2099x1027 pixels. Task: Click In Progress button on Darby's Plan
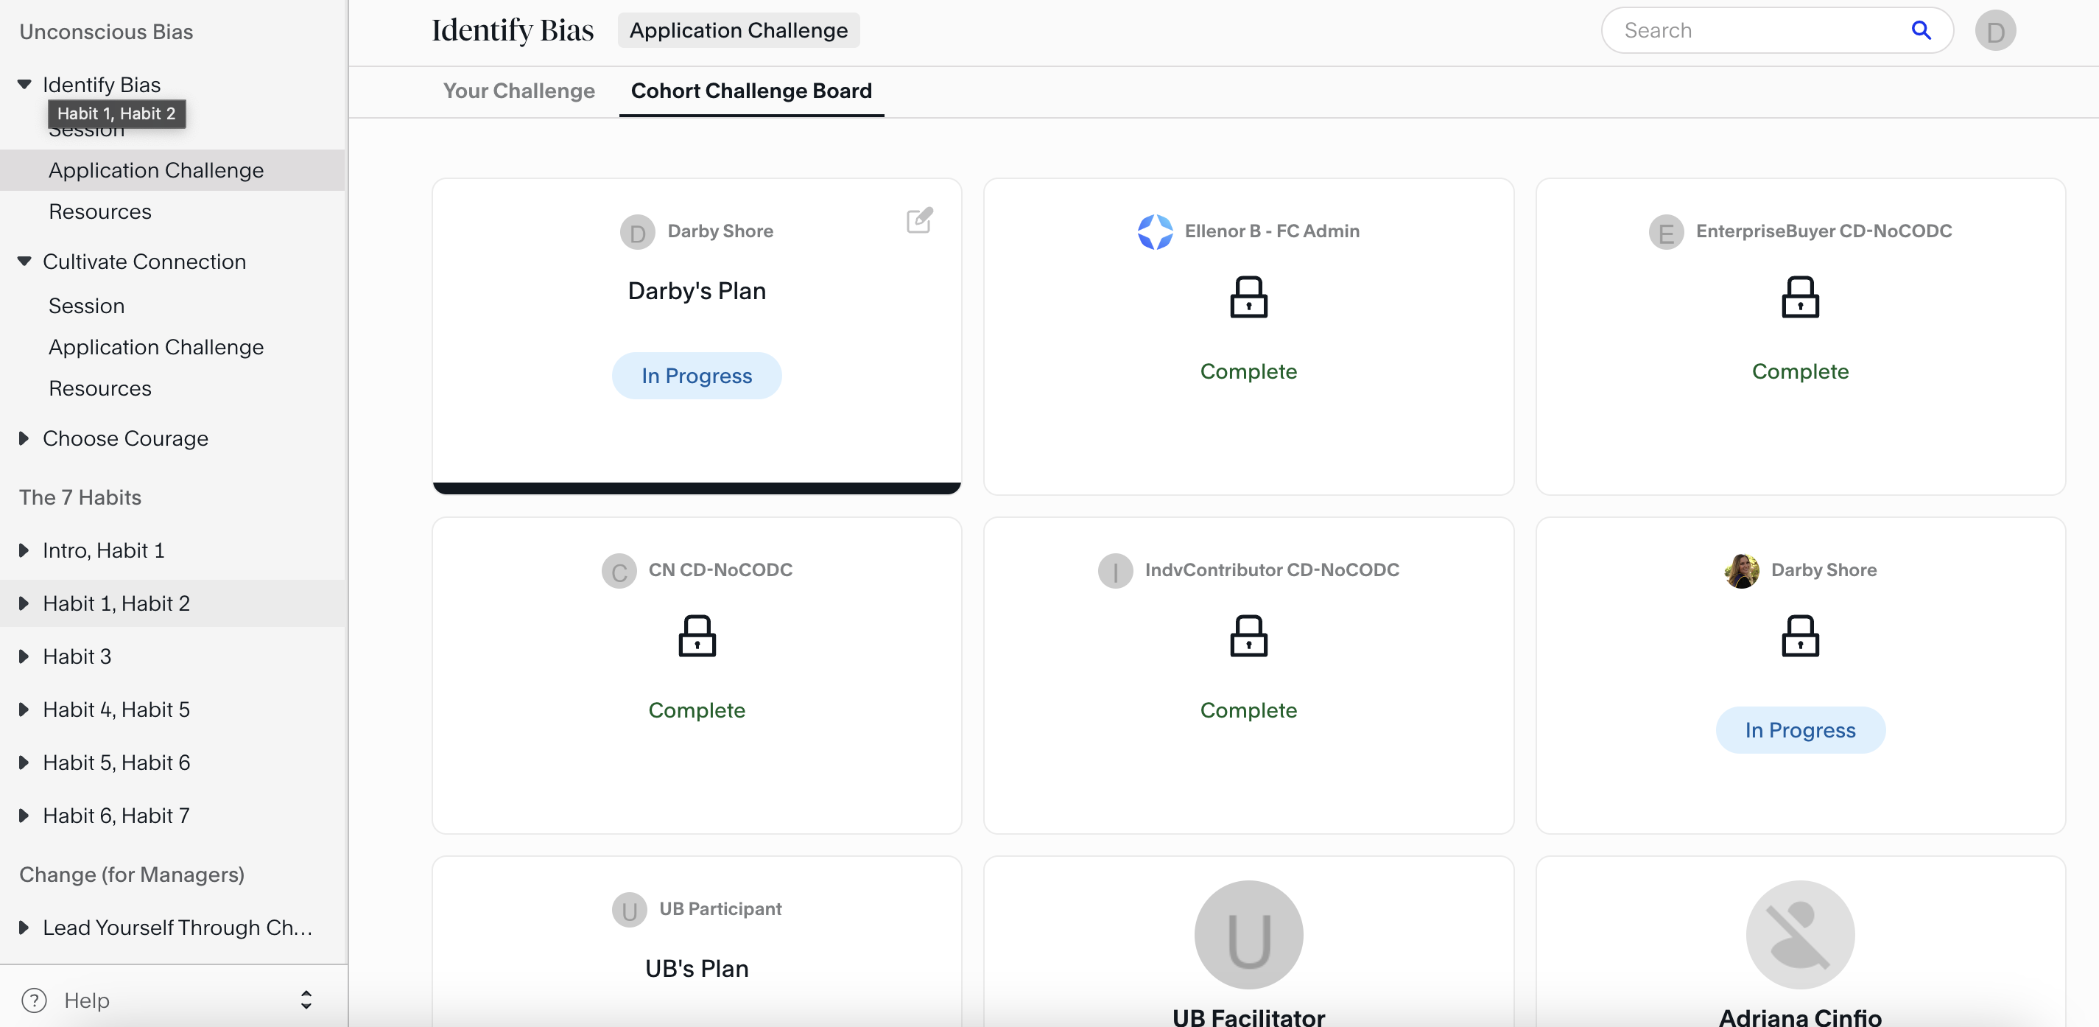697,376
